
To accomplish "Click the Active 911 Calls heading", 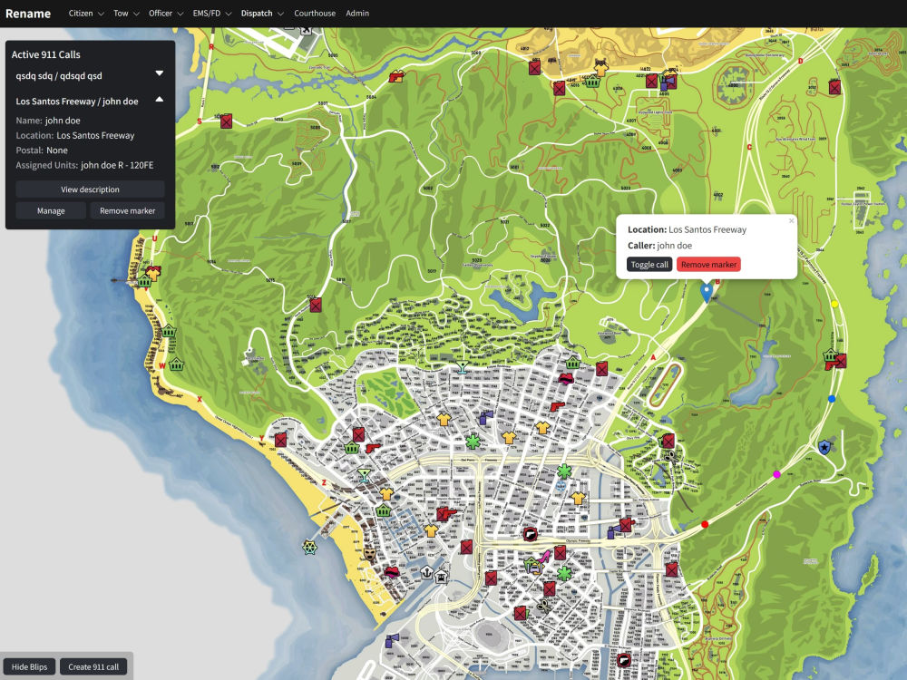I will (46, 54).
